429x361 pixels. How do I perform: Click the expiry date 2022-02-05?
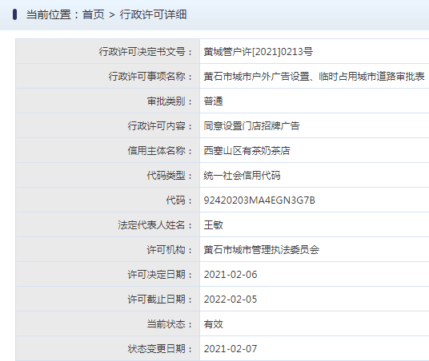231,300
